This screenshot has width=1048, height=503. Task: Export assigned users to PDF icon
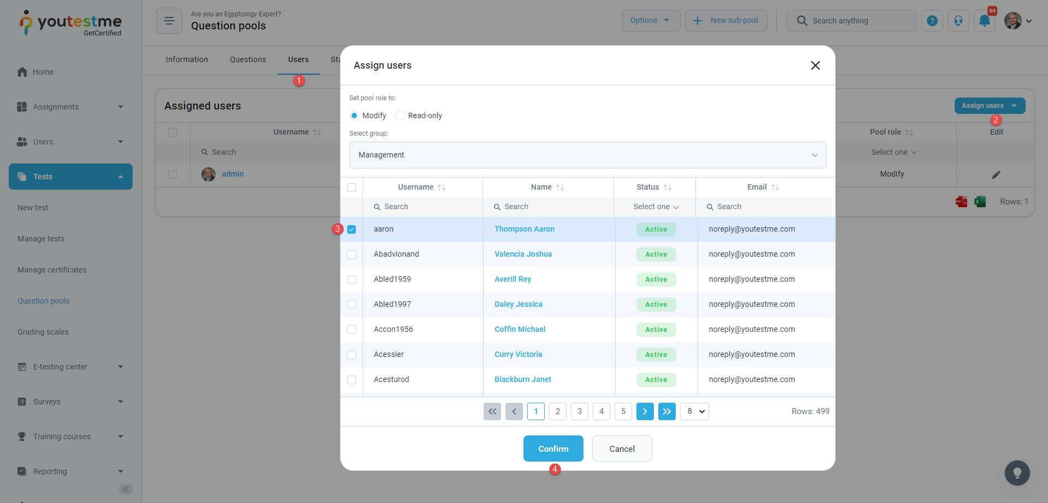pyautogui.click(x=961, y=202)
